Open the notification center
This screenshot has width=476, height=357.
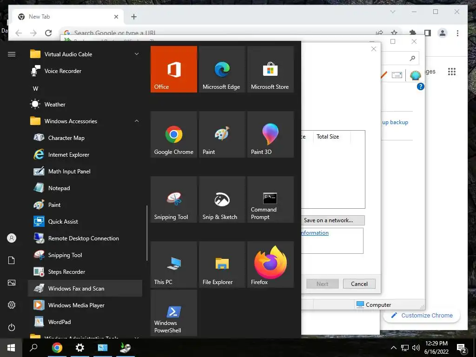coord(462,348)
